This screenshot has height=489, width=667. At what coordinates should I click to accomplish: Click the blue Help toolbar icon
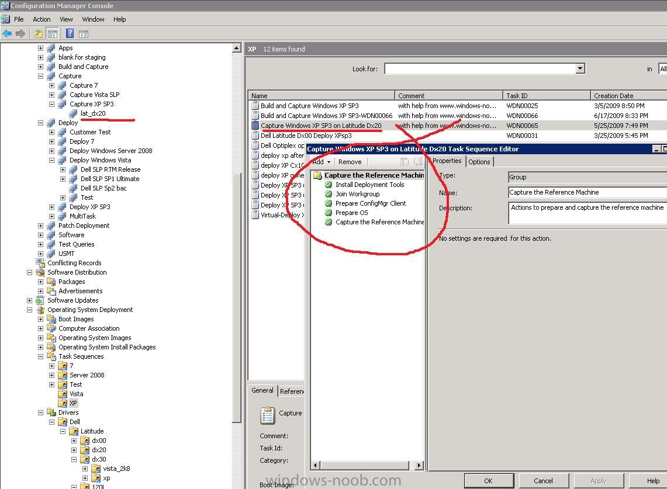[70, 33]
